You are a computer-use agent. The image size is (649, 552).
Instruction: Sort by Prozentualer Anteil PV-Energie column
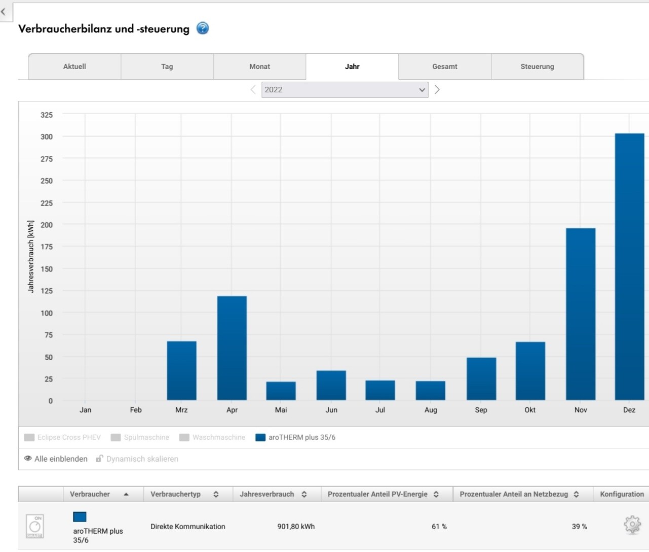pyautogui.click(x=383, y=494)
